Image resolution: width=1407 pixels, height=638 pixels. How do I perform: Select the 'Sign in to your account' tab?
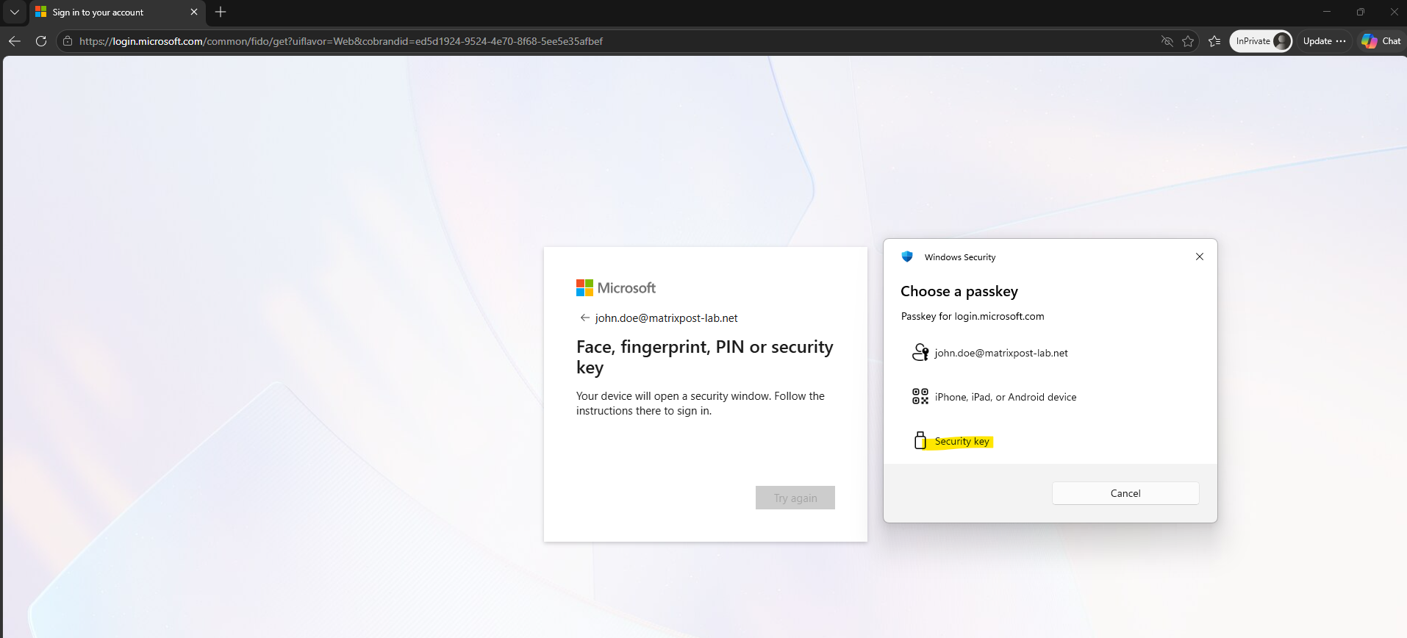click(x=117, y=12)
